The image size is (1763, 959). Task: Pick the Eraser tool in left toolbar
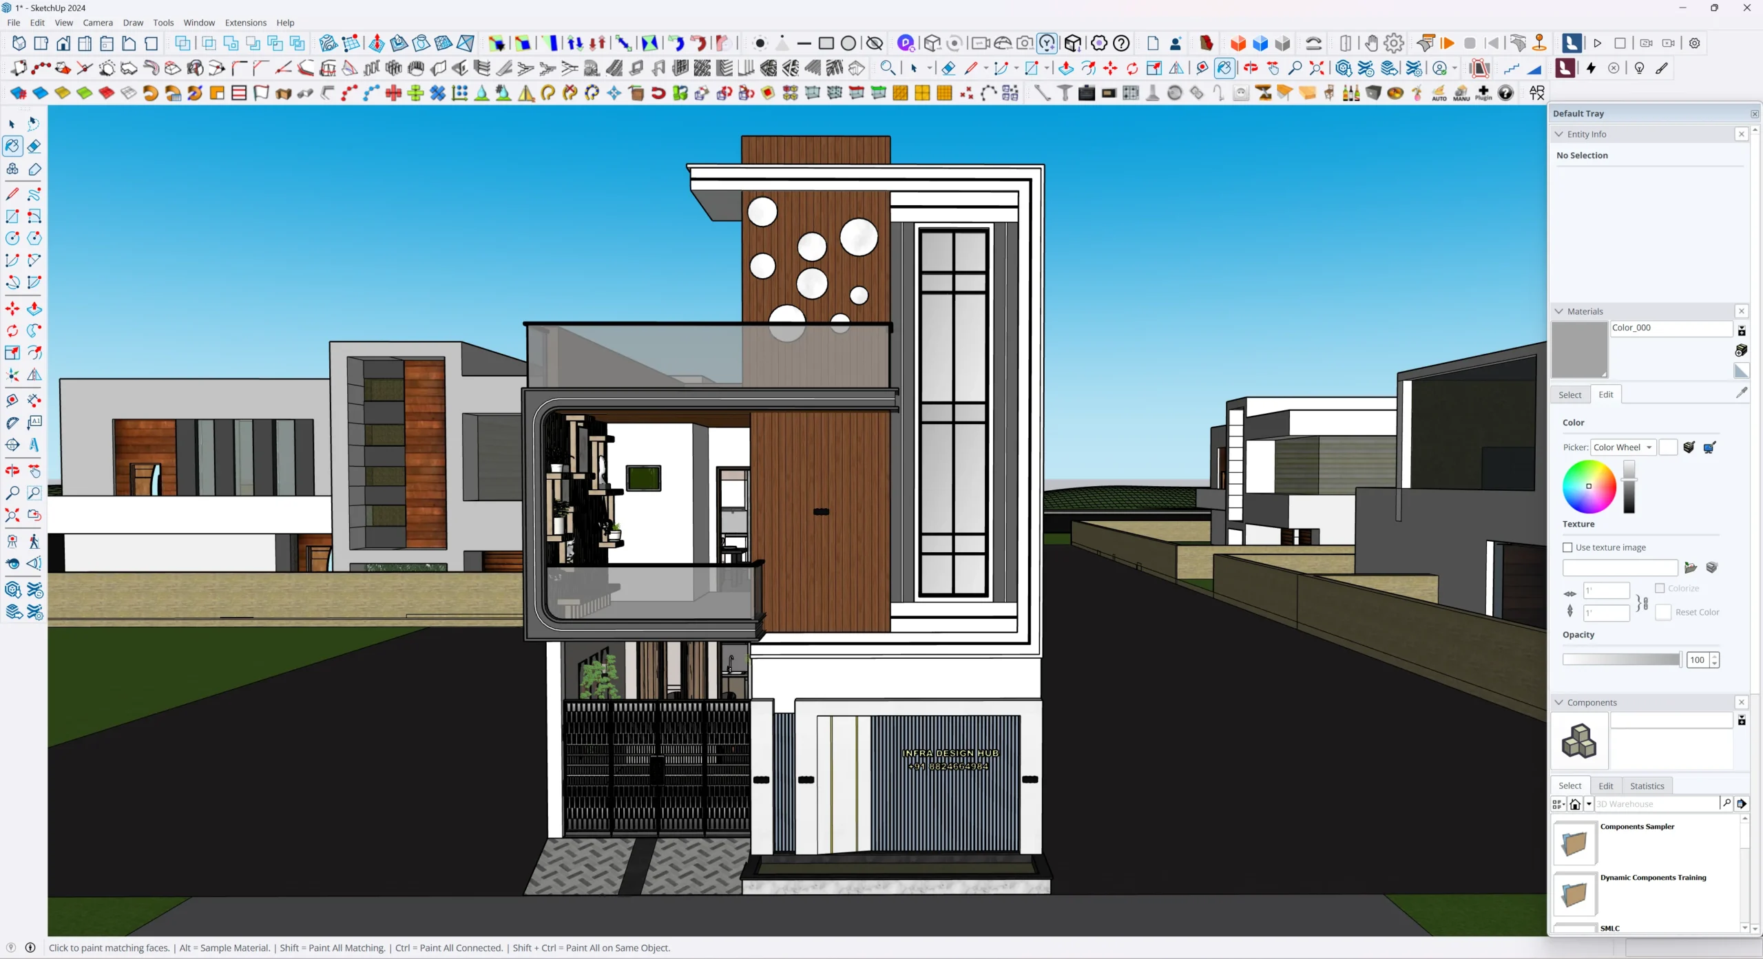pyautogui.click(x=34, y=146)
